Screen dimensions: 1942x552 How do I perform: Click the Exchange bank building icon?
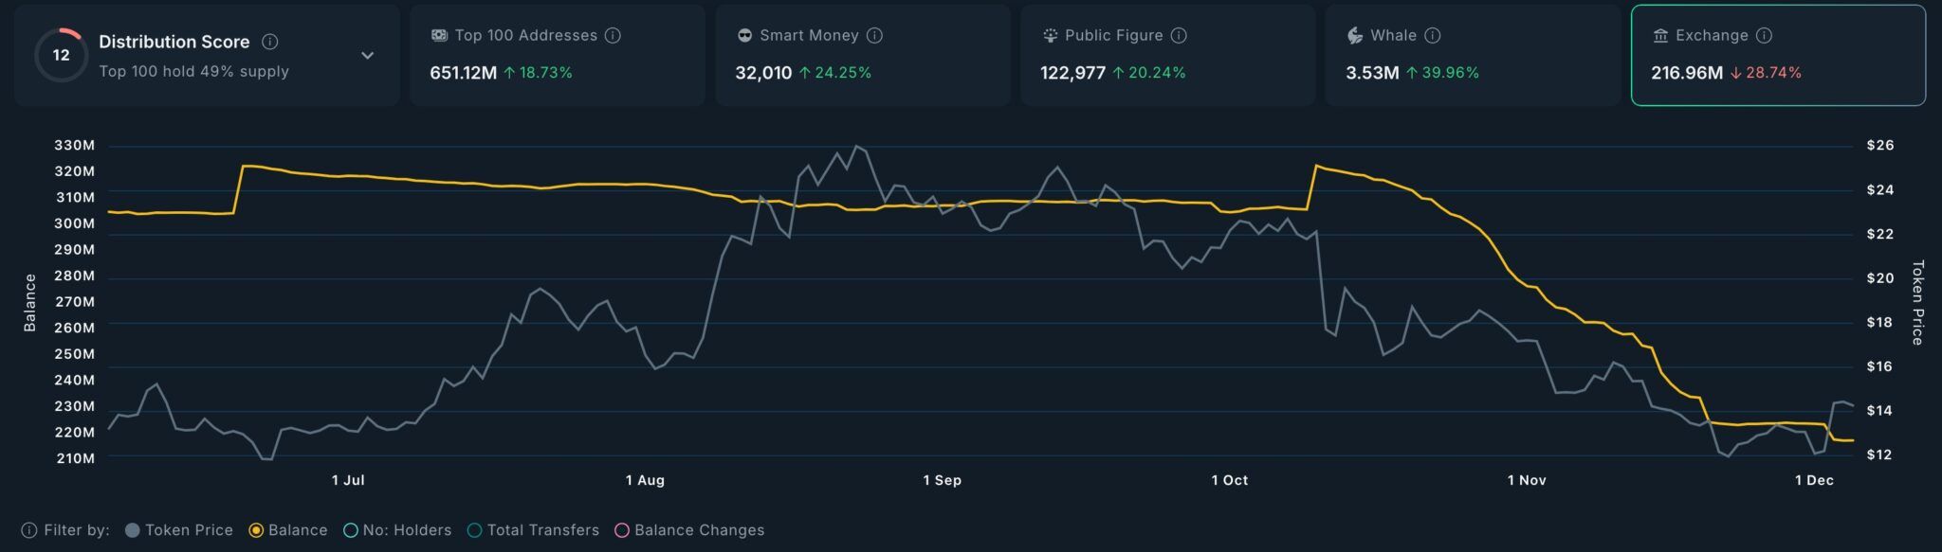point(1660,35)
